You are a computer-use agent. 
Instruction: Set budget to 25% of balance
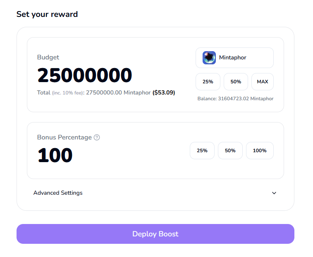coord(208,82)
